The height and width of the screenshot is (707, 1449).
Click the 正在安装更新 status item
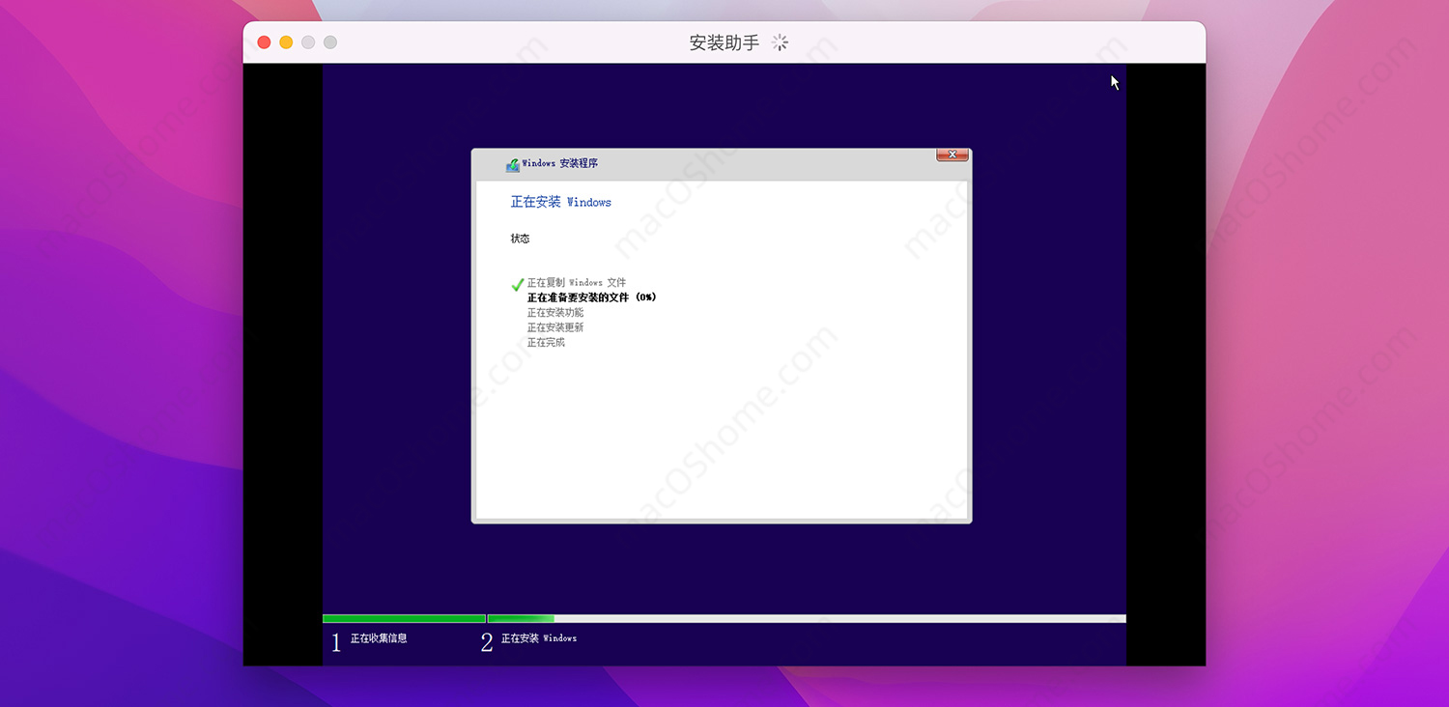[554, 326]
